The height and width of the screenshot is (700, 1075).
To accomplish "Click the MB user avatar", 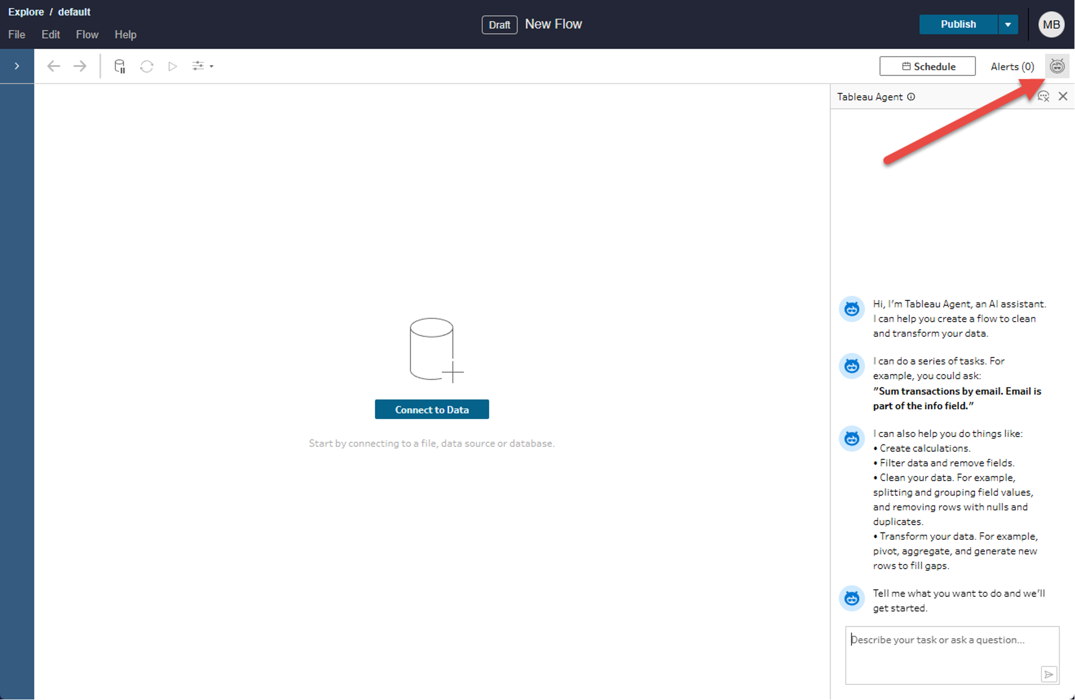I will pos(1051,24).
